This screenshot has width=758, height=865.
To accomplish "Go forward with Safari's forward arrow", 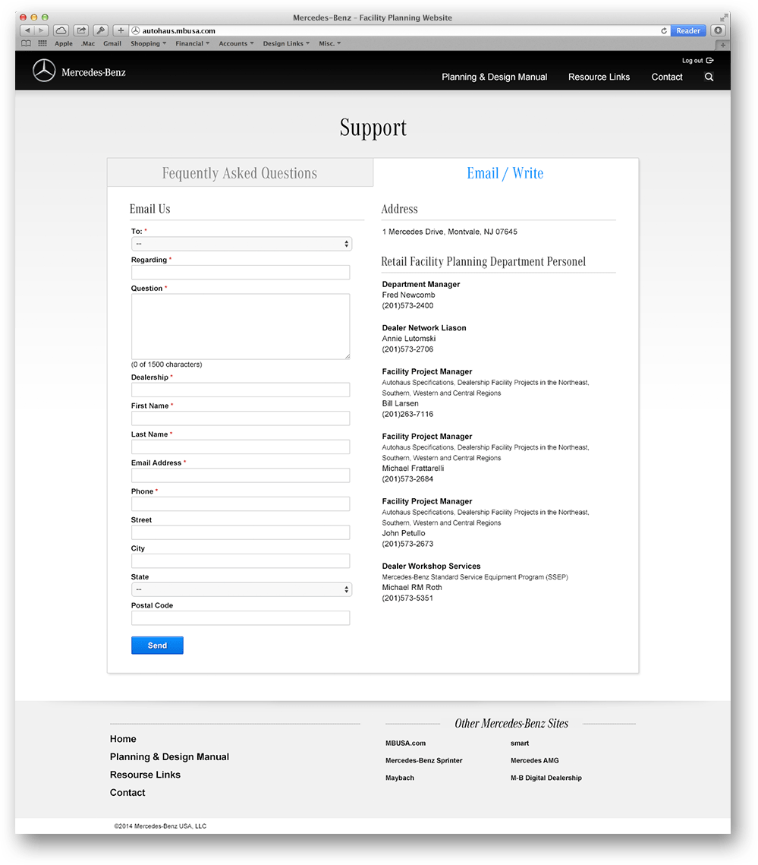I will point(41,30).
